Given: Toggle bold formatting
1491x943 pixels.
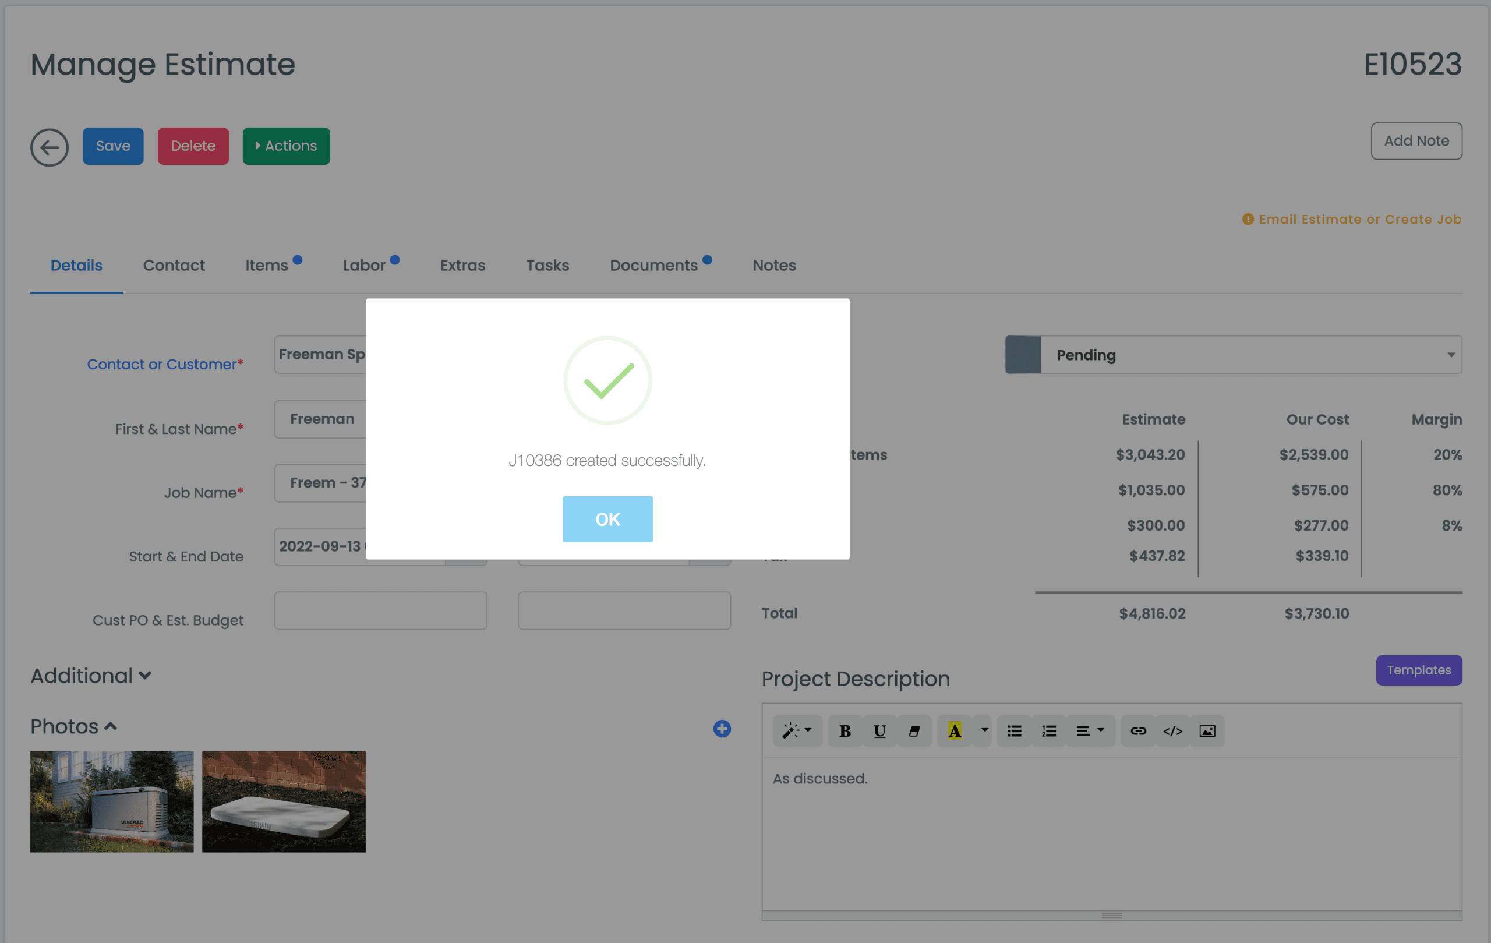Looking at the screenshot, I should click(x=845, y=730).
